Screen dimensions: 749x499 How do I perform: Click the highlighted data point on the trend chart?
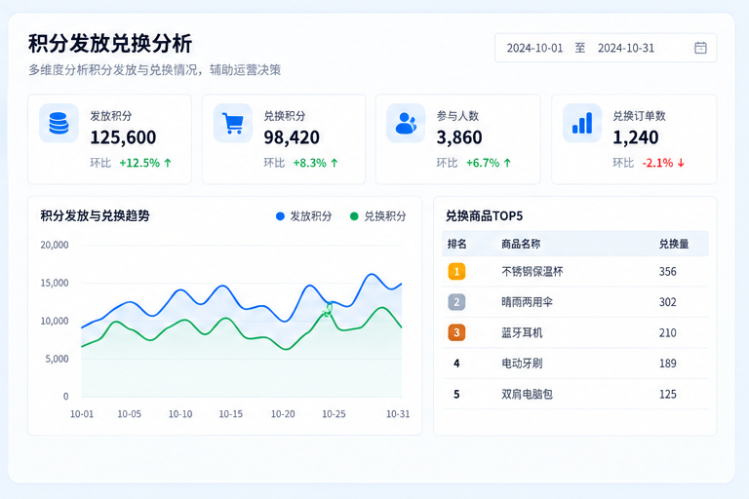328,309
